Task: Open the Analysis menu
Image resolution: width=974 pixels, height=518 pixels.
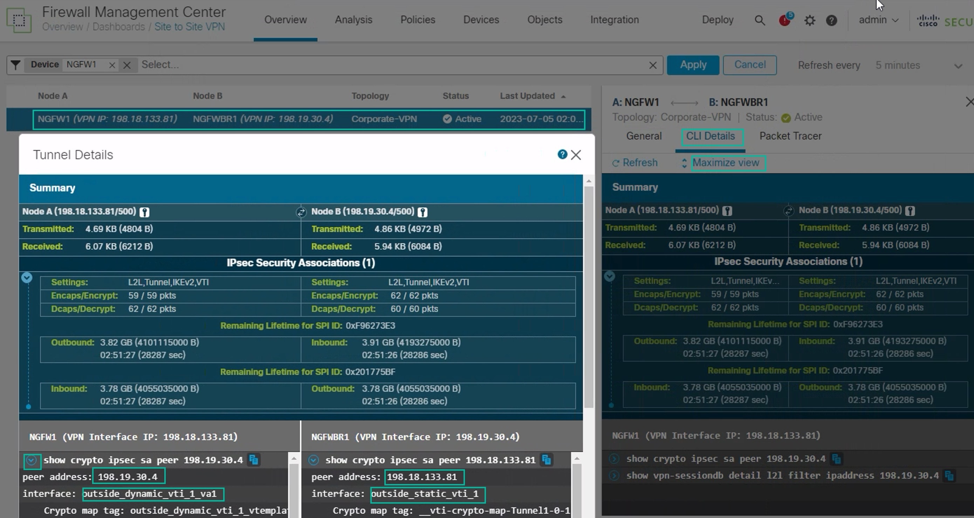Action: pyautogui.click(x=354, y=20)
